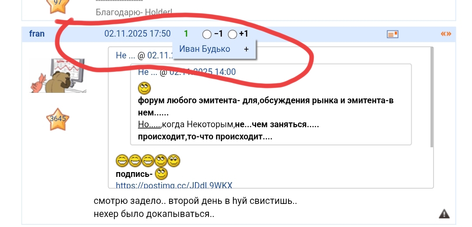Click the rolling-eyes smiley in inner quote
The height and width of the screenshot is (227, 472).
click(145, 88)
